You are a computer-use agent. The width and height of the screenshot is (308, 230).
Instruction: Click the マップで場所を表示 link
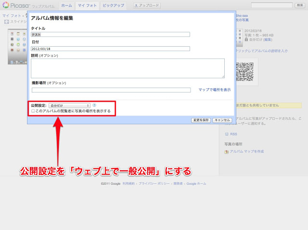point(214,89)
